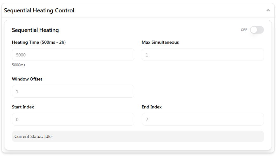The image size is (276, 156).
Task: Collapse the Sequential Heating Control panel chevron
Action: tap(268, 10)
